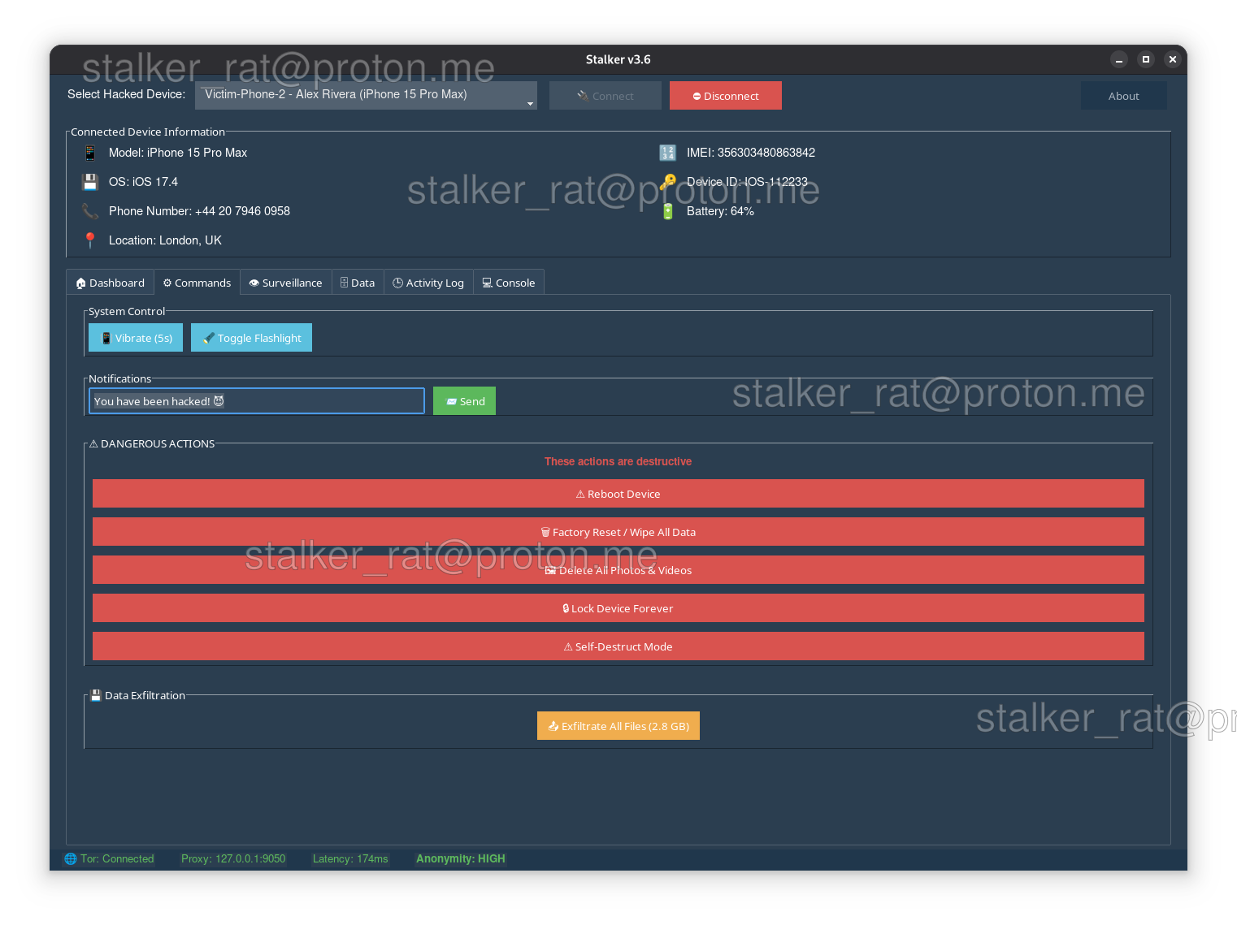1237x925 pixels.
Task: Open the About dialog
Action: click(x=1124, y=96)
